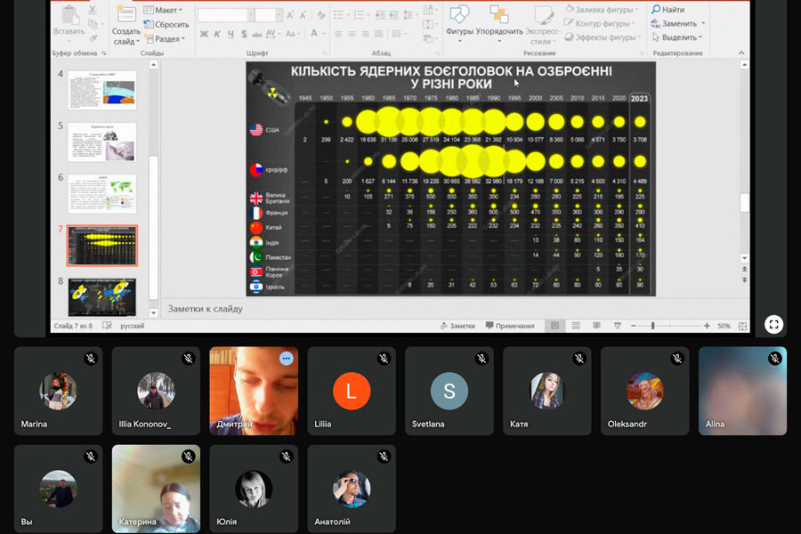This screenshot has width=801, height=534.
Task: Enter fullscreen for the shared presentation
Action: tap(773, 324)
